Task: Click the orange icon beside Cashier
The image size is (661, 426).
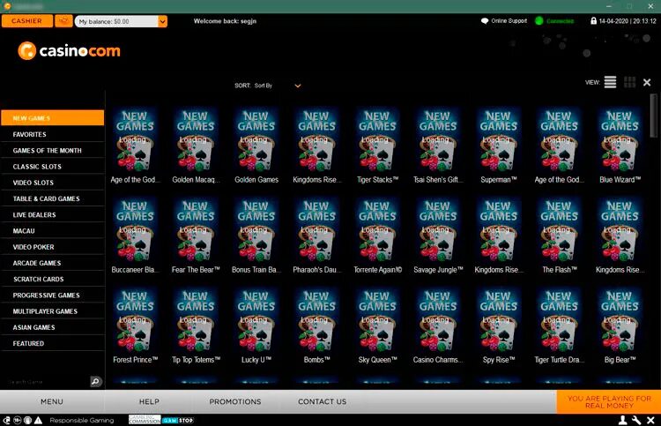Action: pos(63,21)
